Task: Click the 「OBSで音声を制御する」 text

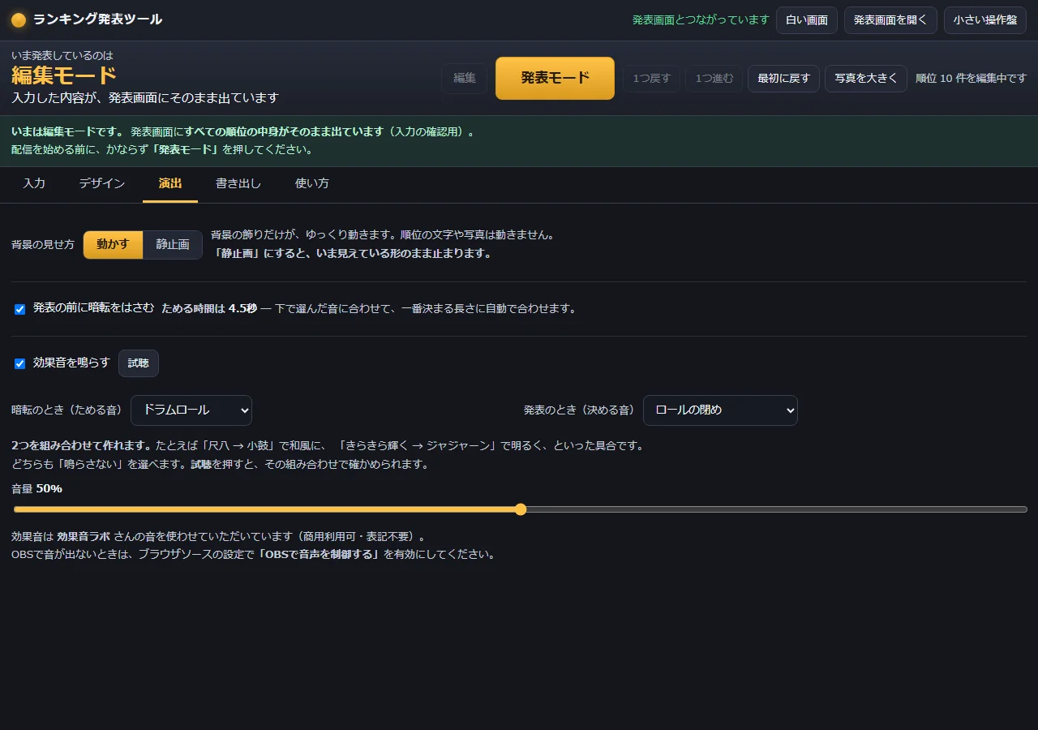Action: pyautogui.click(x=319, y=555)
